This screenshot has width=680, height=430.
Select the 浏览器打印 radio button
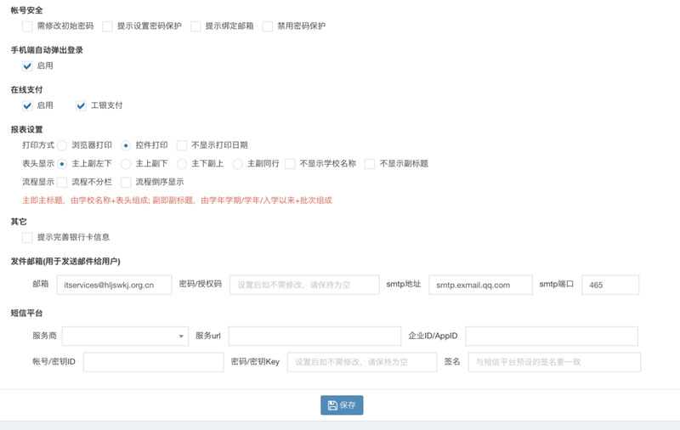pyautogui.click(x=62, y=146)
